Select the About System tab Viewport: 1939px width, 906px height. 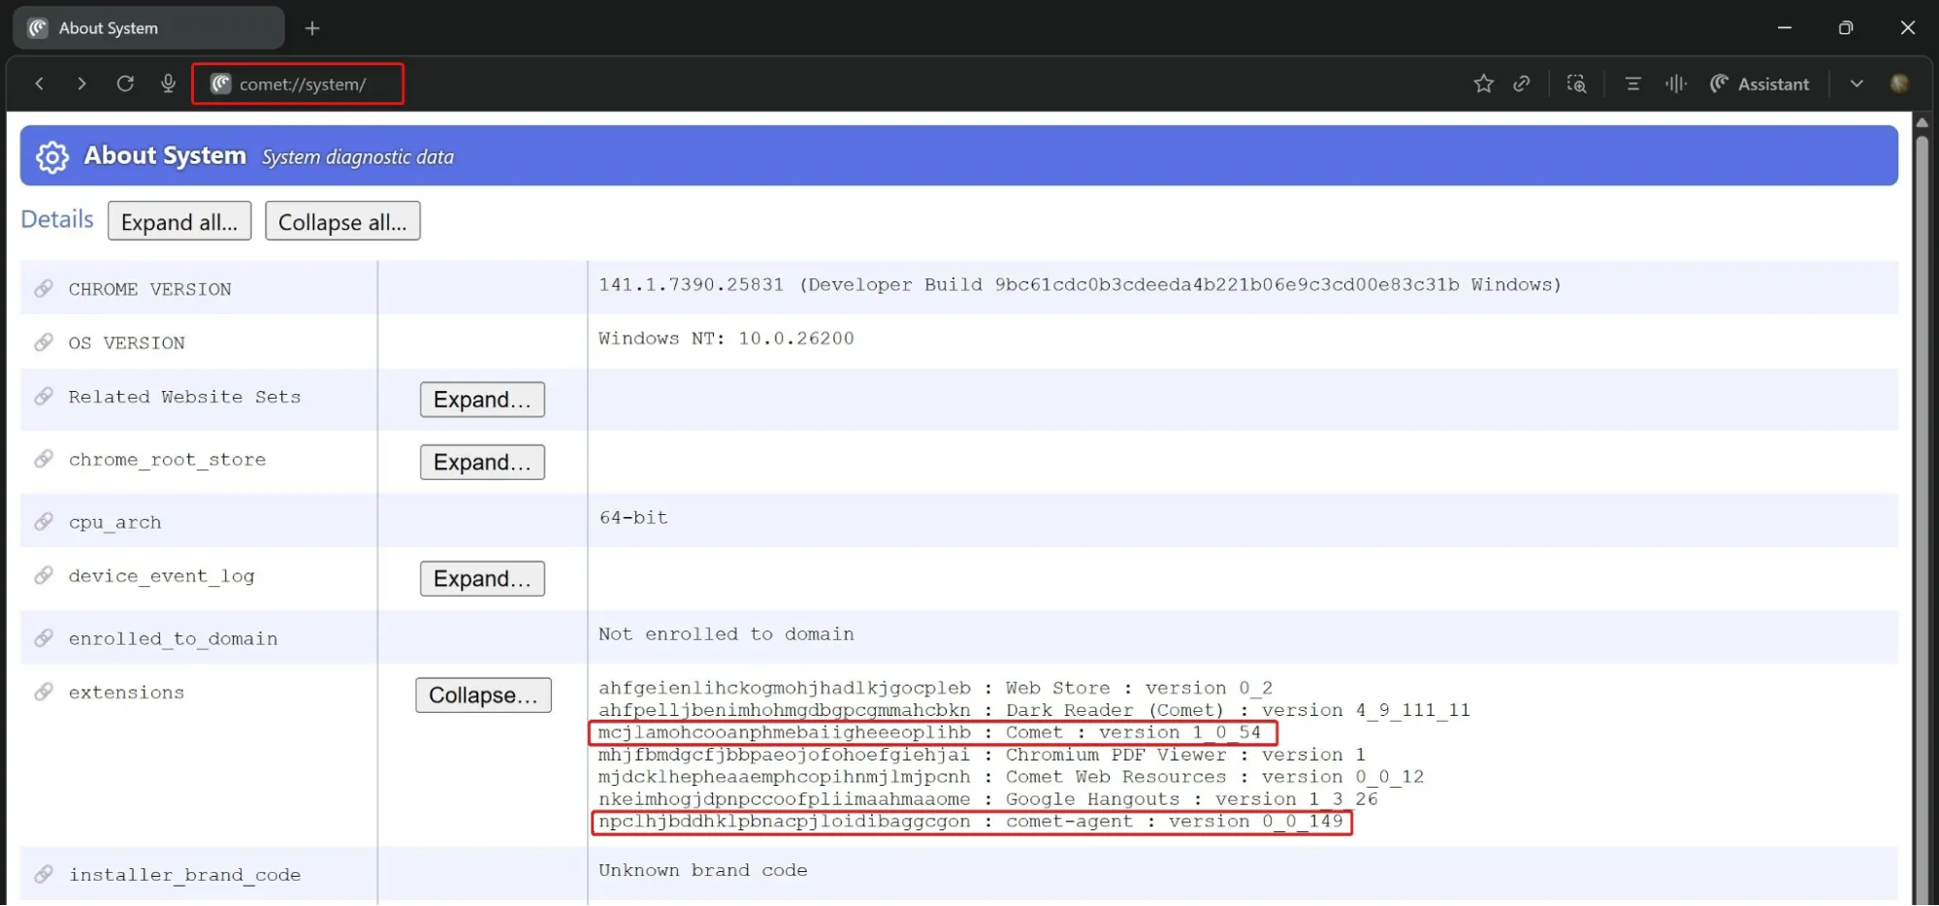(147, 28)
